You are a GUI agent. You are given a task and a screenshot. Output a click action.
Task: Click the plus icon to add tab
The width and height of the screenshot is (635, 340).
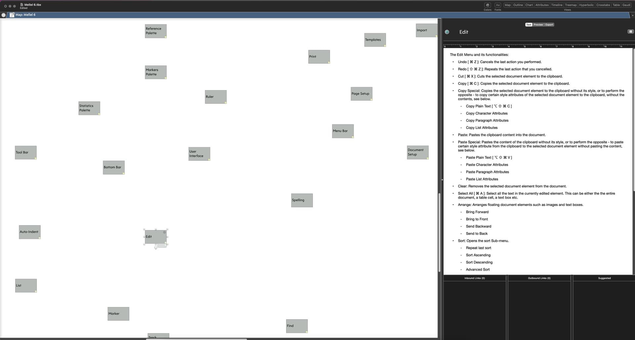pos(632,15)
